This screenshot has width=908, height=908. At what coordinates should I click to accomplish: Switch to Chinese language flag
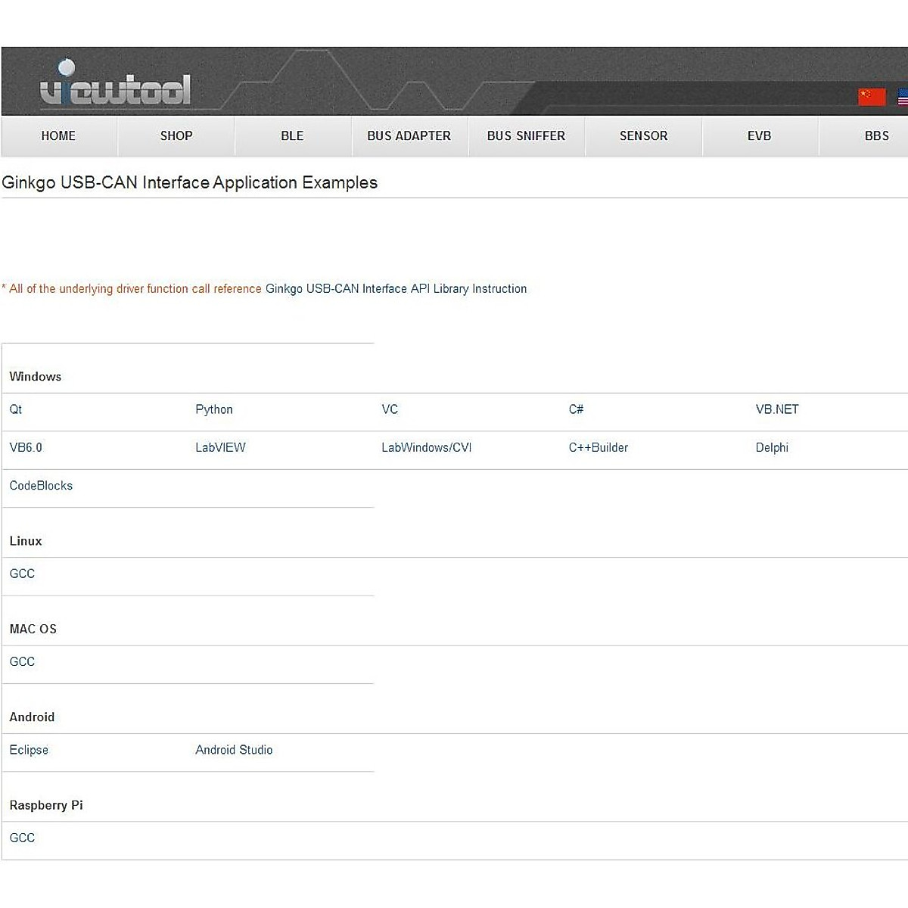(871, 96)
